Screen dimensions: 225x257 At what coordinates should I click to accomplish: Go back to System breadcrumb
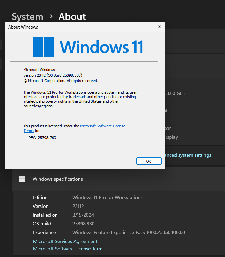28,17
